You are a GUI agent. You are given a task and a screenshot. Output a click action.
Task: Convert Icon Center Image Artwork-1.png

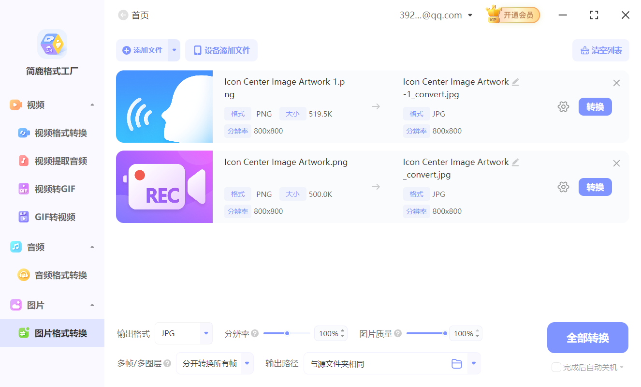tap(595, 106)
